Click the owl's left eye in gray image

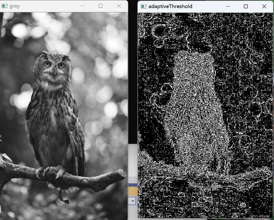pyautogui.click(x=47, y=64)
